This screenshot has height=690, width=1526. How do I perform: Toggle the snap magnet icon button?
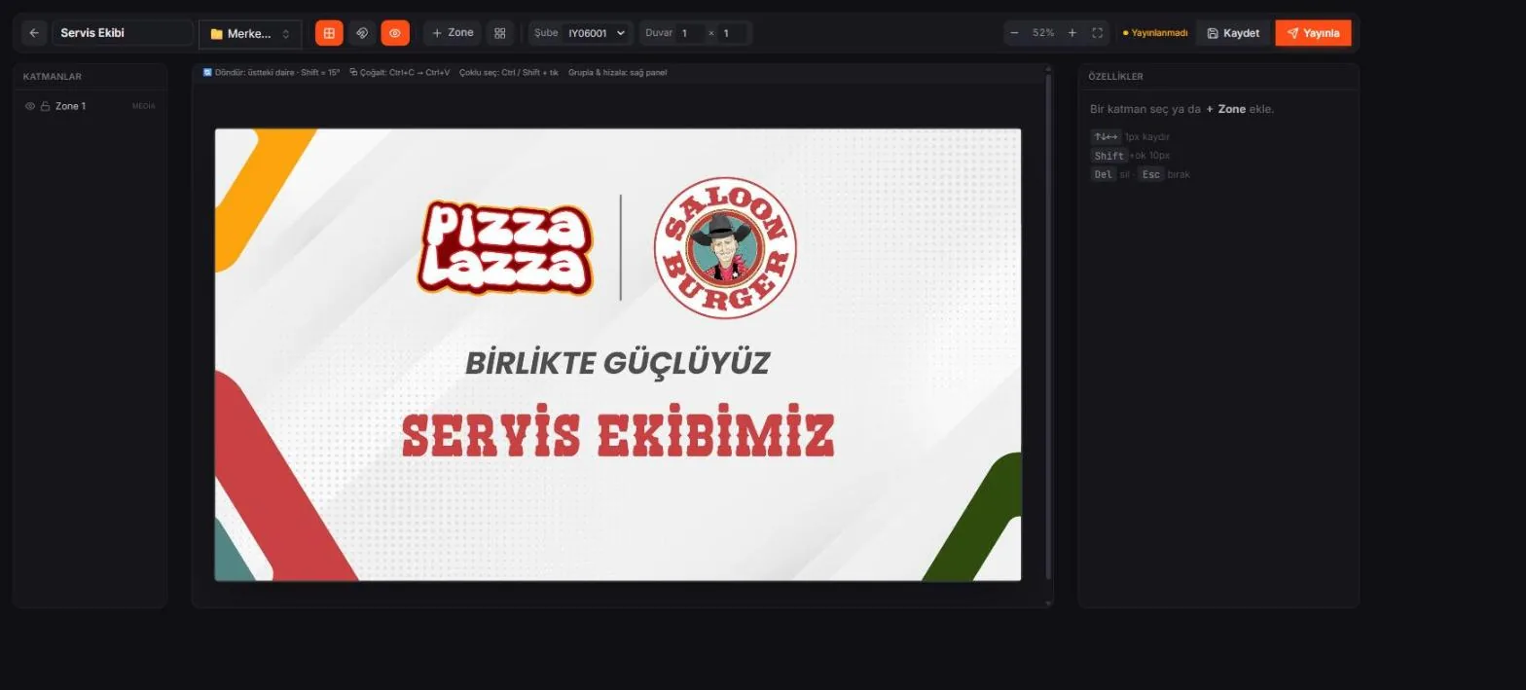tap(362, 33)
